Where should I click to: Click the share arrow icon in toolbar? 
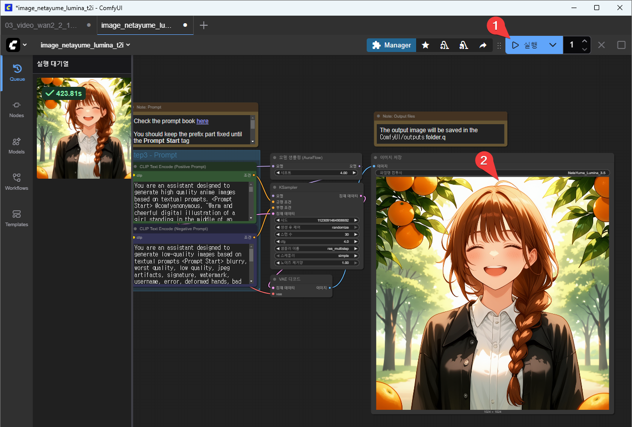(x=483, y=45)
